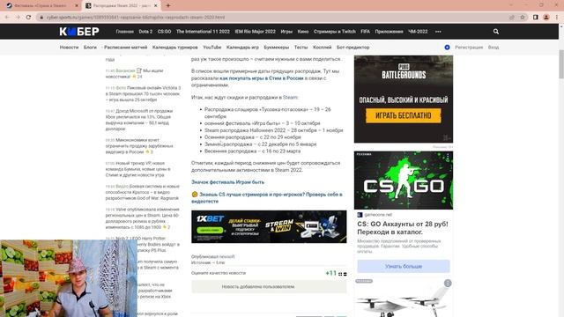Screen dimensions: 564x317
Task: Open Бот-предиктор
Action: 352,47
